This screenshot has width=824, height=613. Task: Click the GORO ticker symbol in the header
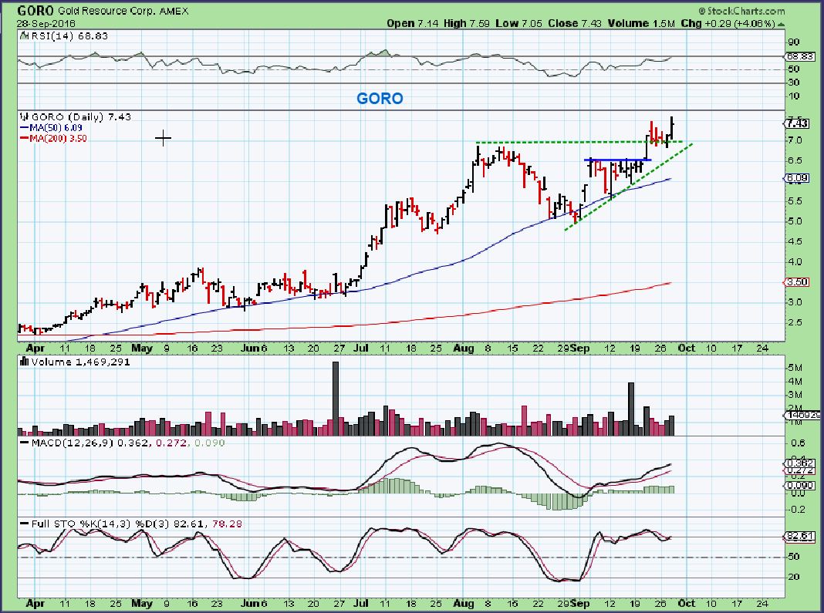click(x=35, y=11)
